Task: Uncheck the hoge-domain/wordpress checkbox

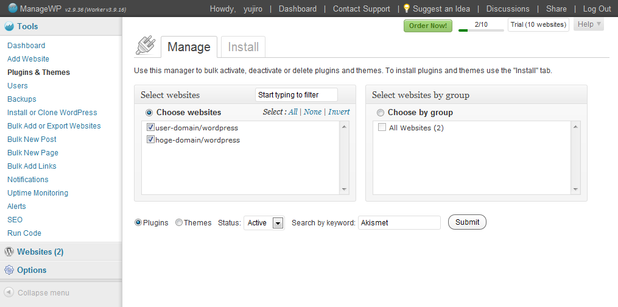Action: [150, 139]
